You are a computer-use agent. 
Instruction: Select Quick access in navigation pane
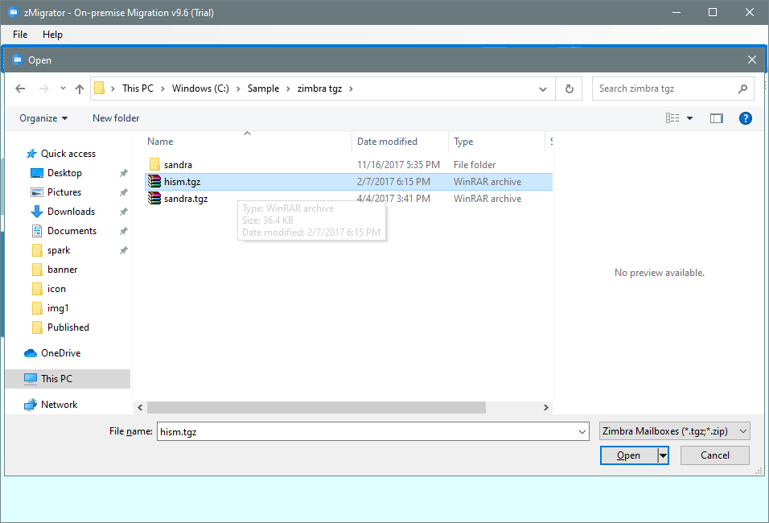coord(68,154)
